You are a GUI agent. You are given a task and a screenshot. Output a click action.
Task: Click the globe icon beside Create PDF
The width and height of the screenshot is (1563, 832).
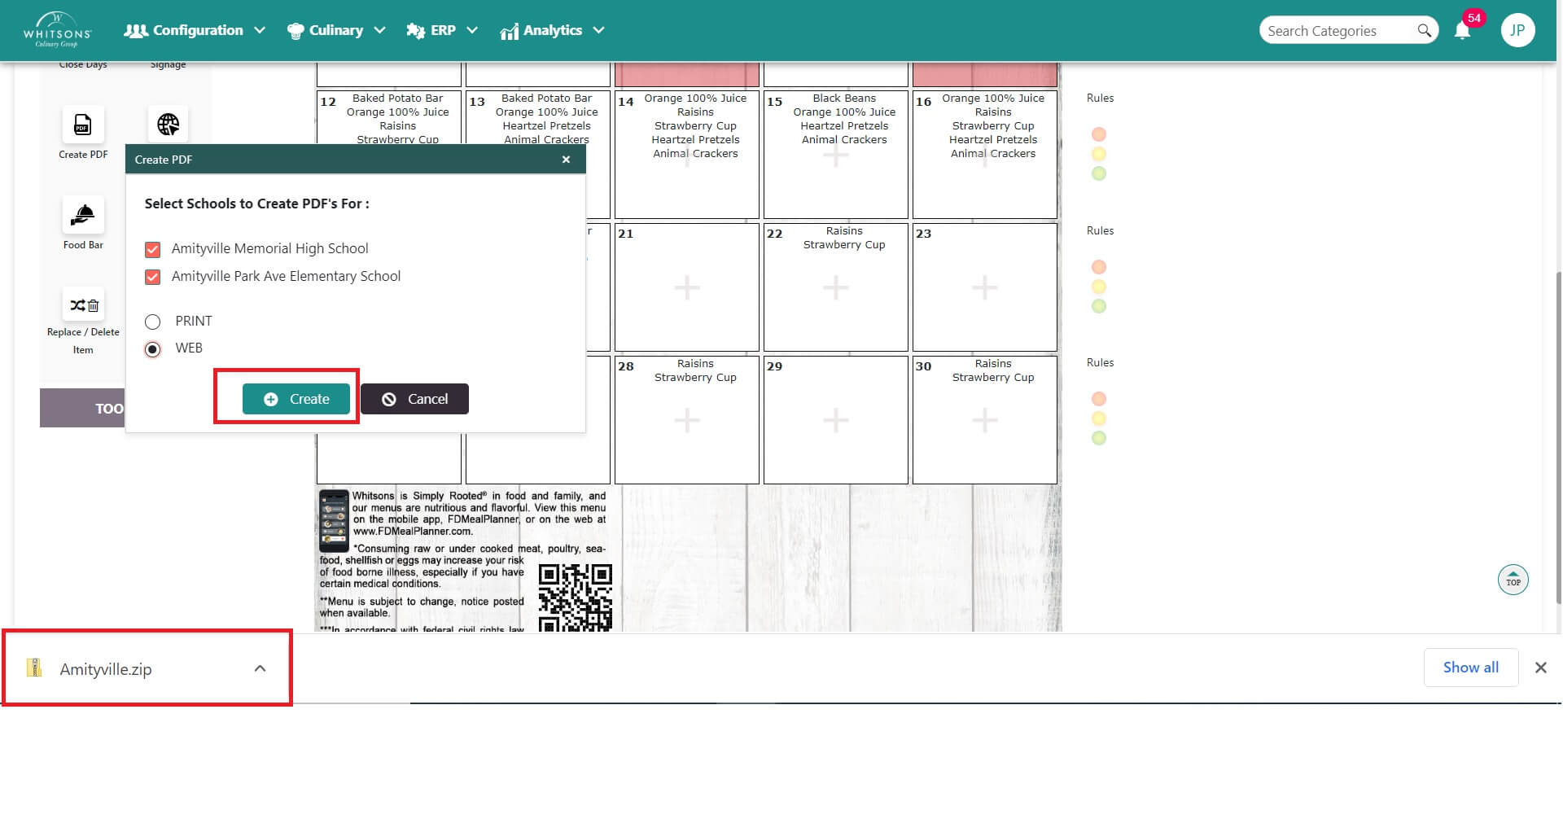[168, 125]
